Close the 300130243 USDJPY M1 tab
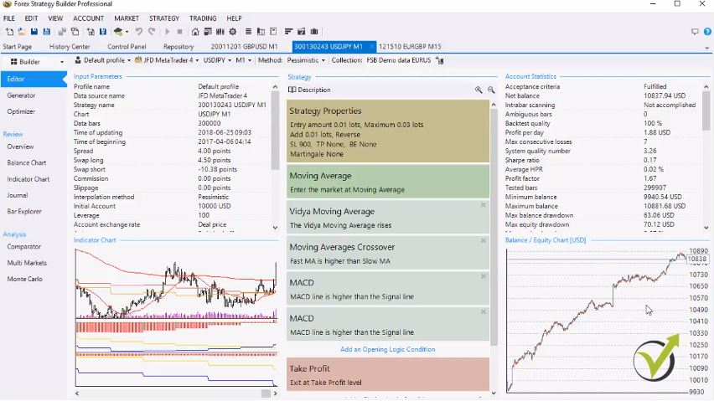 coord(371,46)
